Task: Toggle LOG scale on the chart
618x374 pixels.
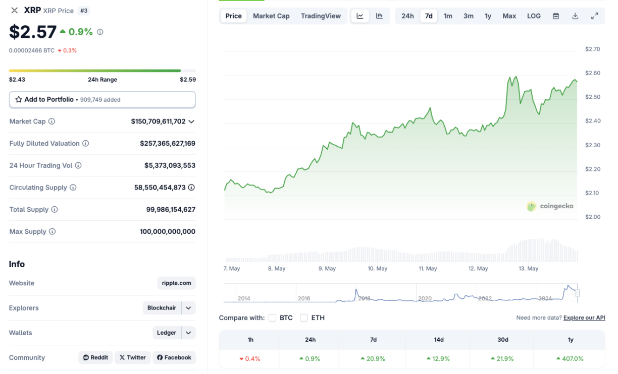Action: coord(534,16)
